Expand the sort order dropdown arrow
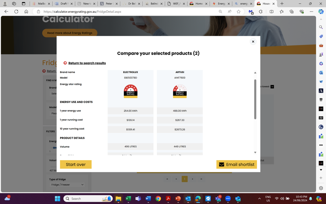This screenshot has height=204, width=326. (x=272, y=87)
